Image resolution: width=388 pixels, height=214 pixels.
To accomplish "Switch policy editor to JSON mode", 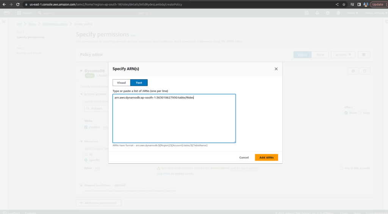I will click(320, 55).
